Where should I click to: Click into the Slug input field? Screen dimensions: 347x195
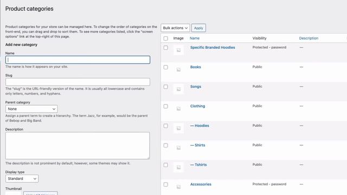78,82
